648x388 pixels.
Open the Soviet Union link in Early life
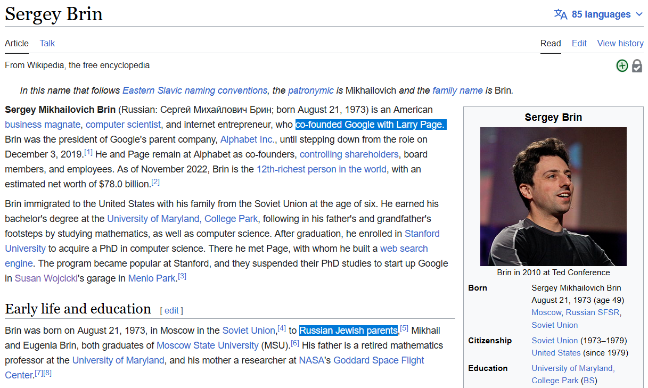pos(250,331)
